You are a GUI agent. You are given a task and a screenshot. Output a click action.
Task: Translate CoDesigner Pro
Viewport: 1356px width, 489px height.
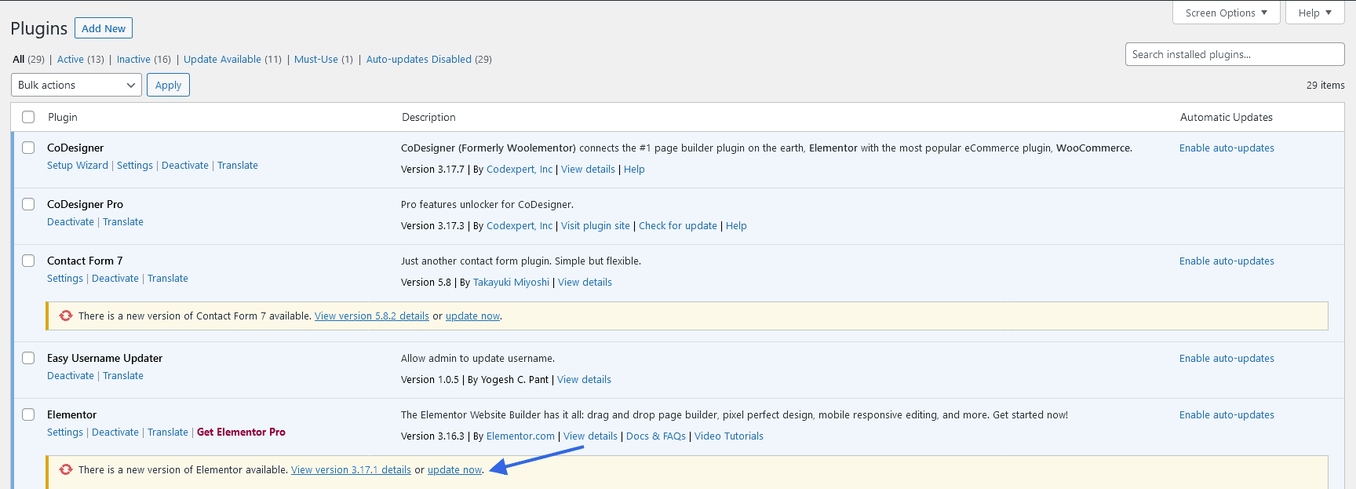click(x=123, y=221)
